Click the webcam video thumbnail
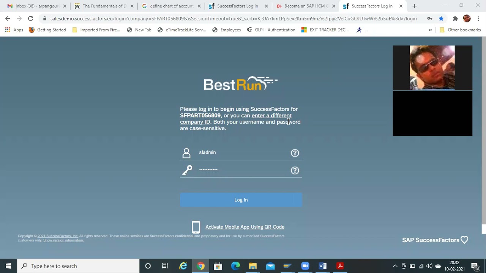 point(432,68)
